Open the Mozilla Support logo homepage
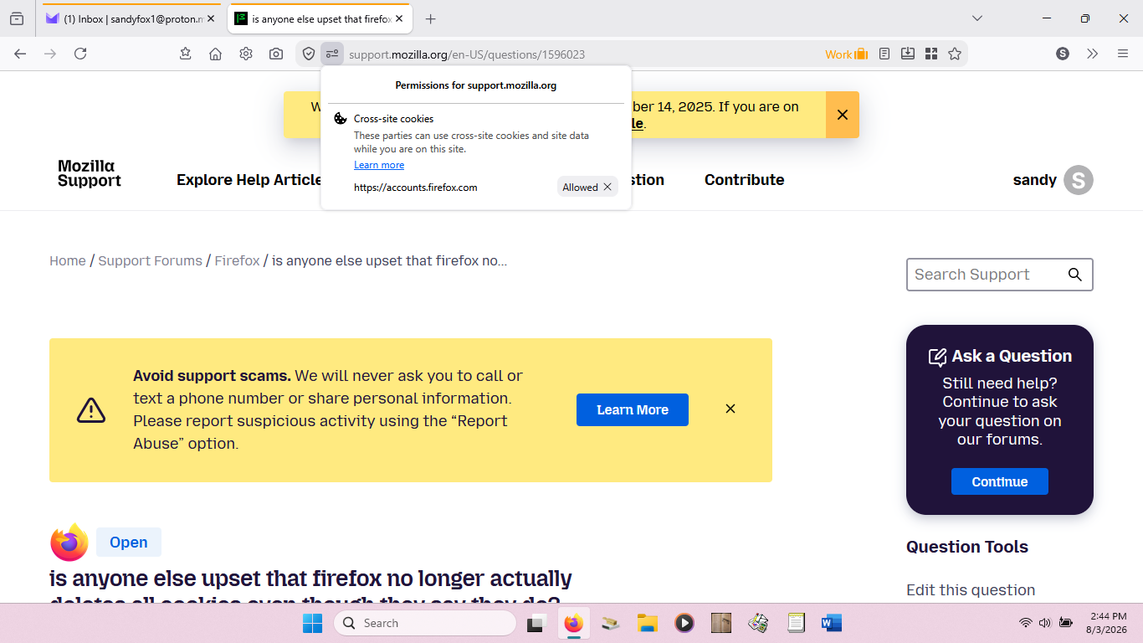This screenshot has width=1143, height=643. (90, 173)
